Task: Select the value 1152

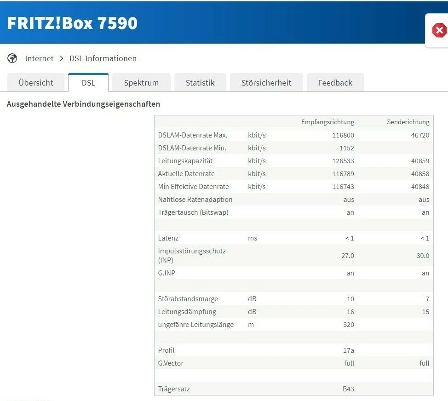Action: (346, 148)
